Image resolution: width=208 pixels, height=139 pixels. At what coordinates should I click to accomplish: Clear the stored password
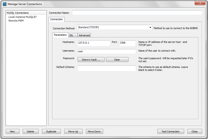click(x=117, y=60)
